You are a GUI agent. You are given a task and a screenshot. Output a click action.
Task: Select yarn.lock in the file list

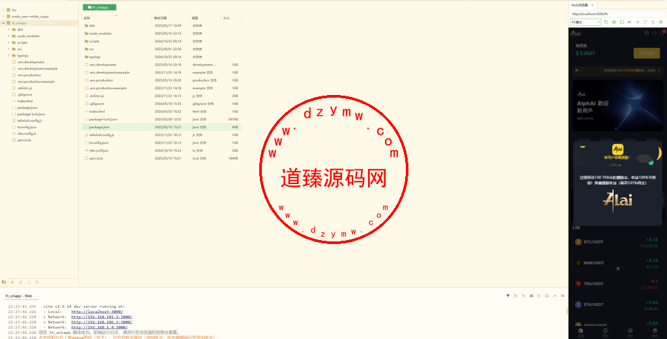162,158
